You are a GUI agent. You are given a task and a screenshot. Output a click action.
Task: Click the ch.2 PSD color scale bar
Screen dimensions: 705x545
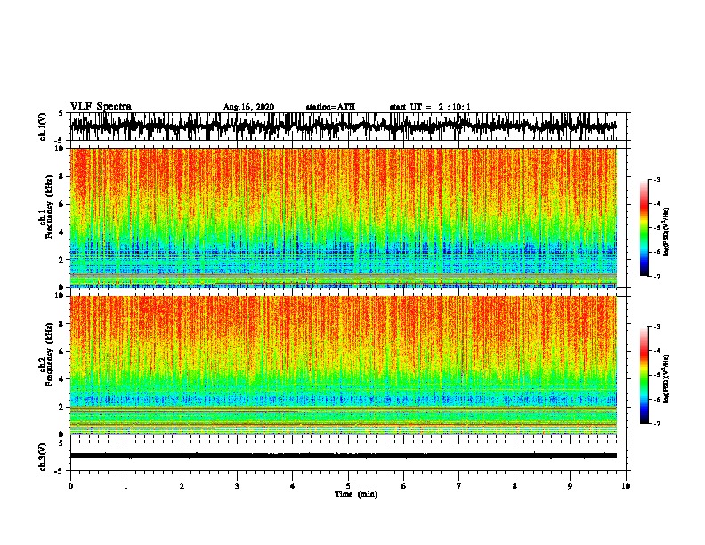point(644,375)
